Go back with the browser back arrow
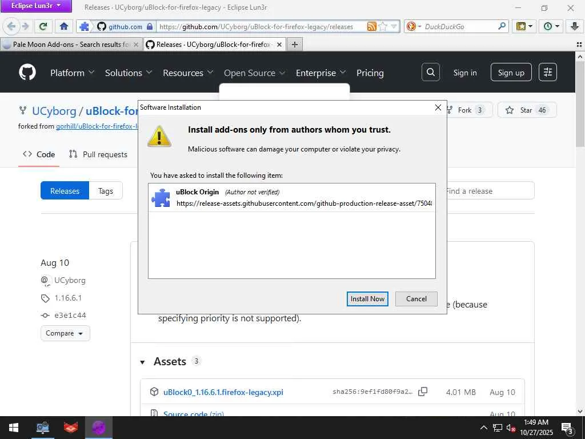Viewport: 585px width, 439px height. tap(11, 26)
